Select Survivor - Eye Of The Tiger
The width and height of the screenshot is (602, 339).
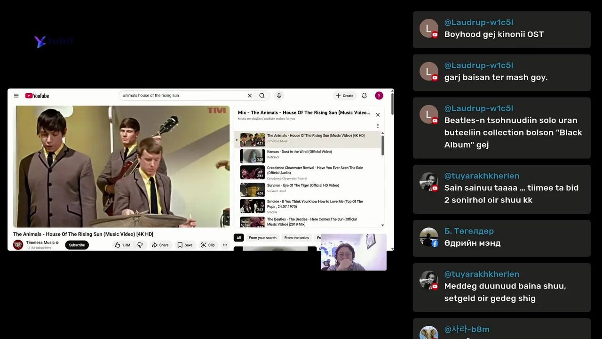pos(309,189)
